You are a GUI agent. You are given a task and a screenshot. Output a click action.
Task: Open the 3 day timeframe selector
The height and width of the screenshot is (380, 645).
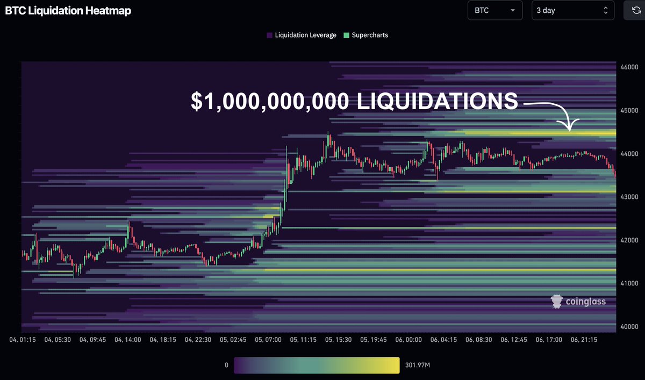pos(572,10)
